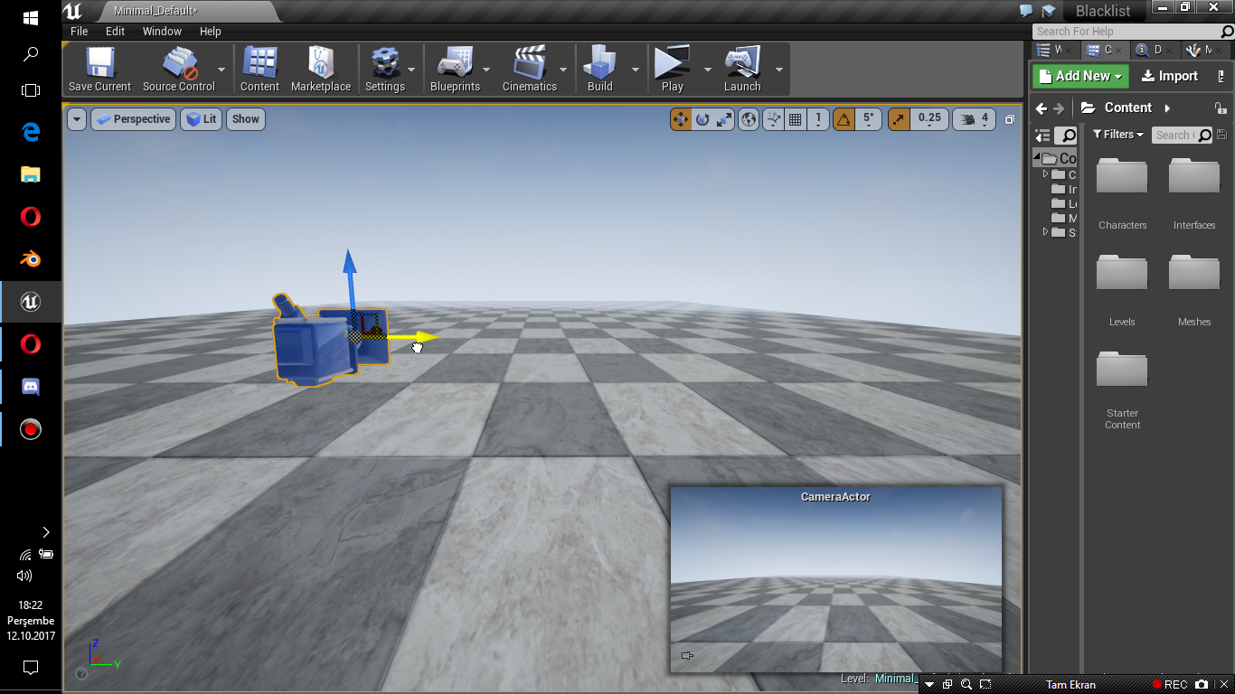Expand the Filters dropdown in Content Browser
Screen dimensions: 1235x694
[1118, 135]
